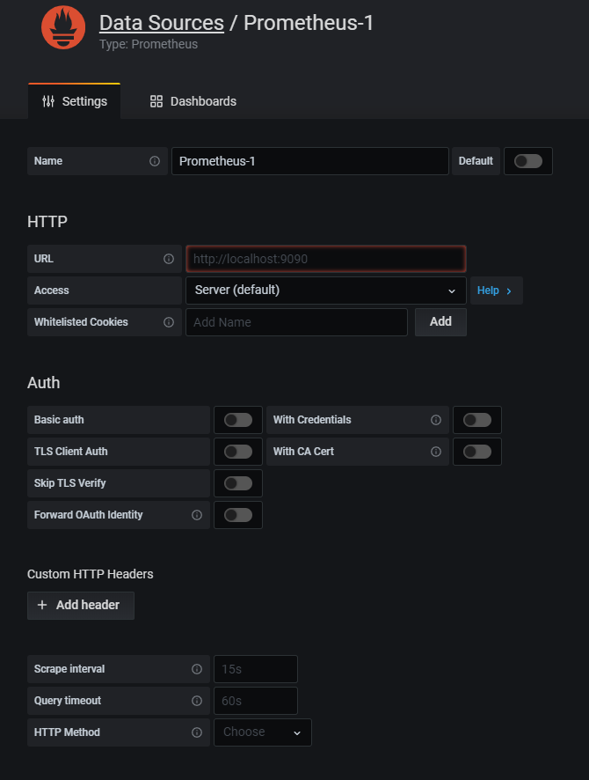Click the Add button for whitelisted cookies
589x780 pixels.
tap(440, 322)
